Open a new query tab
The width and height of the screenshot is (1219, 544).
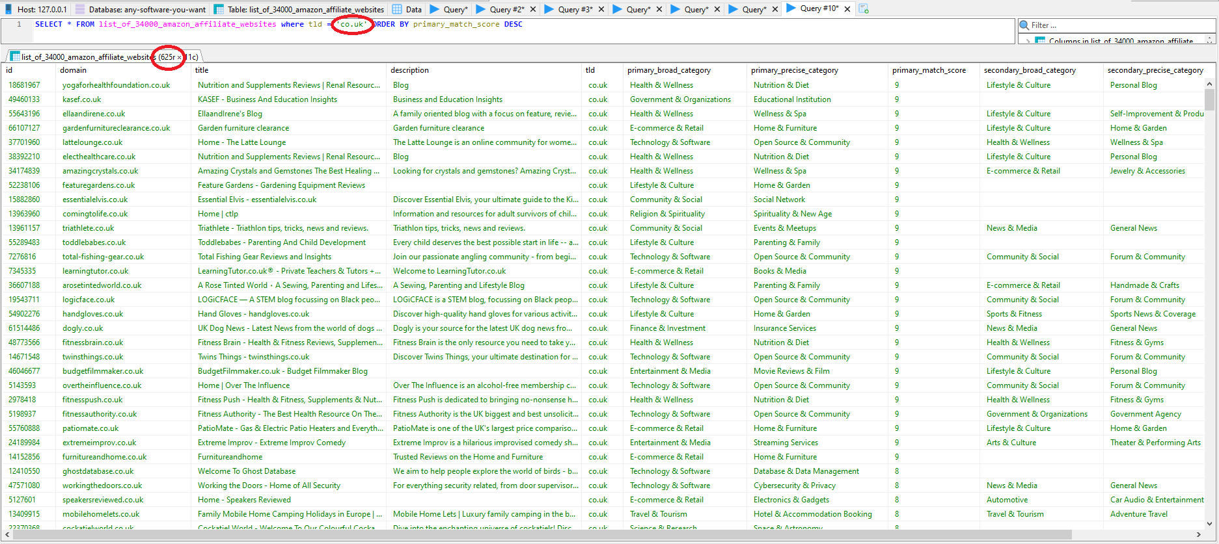(864, 9)
